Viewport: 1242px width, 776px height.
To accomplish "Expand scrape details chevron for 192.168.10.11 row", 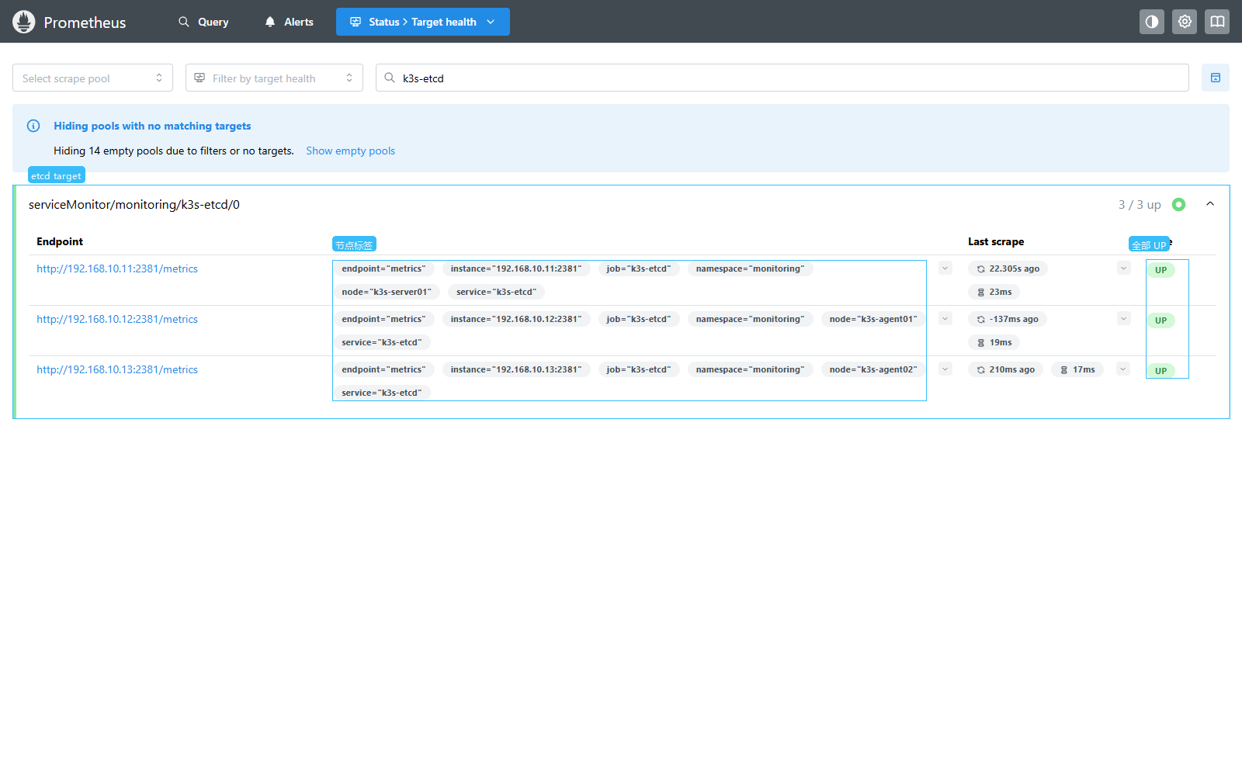I will 1123,268.
